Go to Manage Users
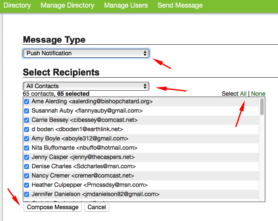The image size is (278, 221). click(126, 5)
